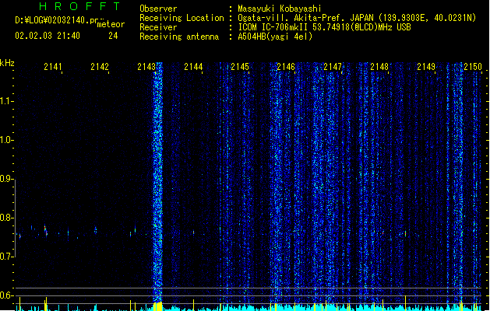Click frequency axis label 1.0
The width and height of the screenshot is (490, 311).
6,140
